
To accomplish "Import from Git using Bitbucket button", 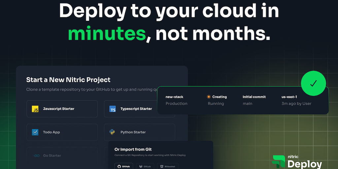I will (x=168, y=166).
